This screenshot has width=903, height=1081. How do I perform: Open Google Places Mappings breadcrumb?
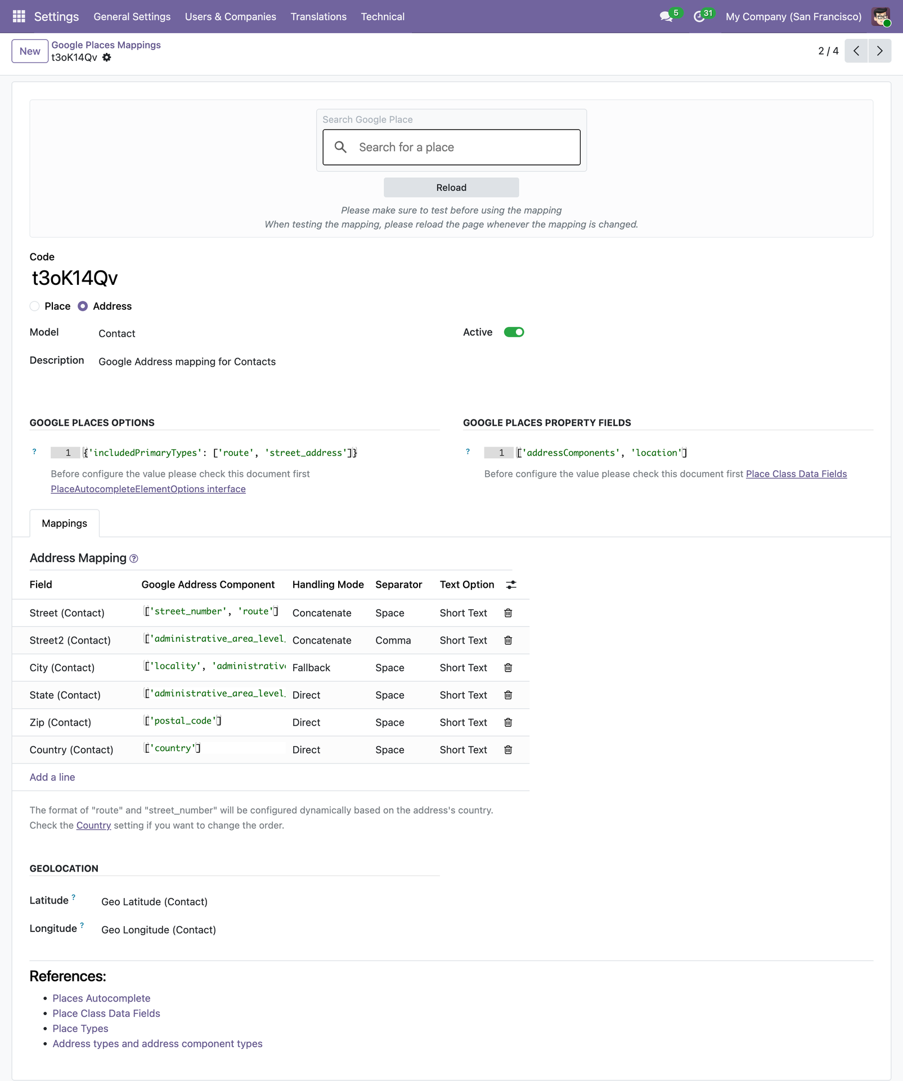(x=106, y=45)
